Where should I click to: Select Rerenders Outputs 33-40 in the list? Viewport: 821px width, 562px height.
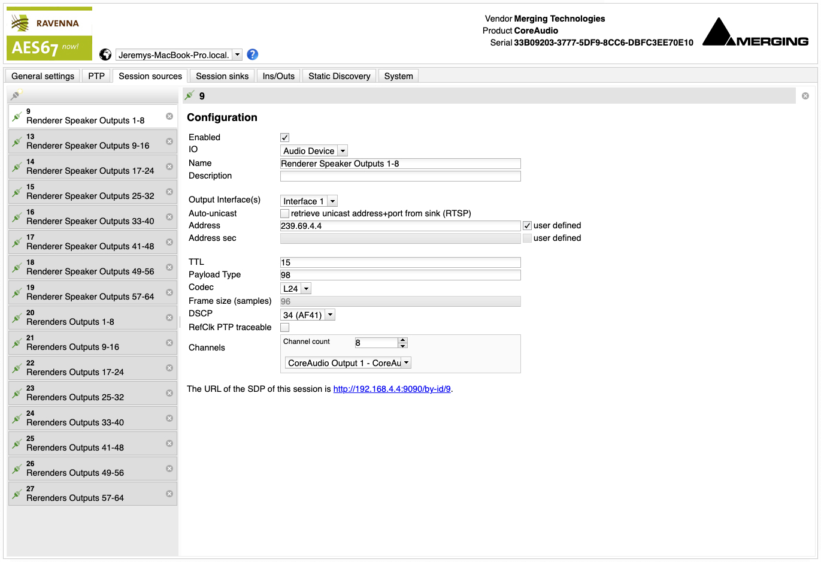pos(75,422)
